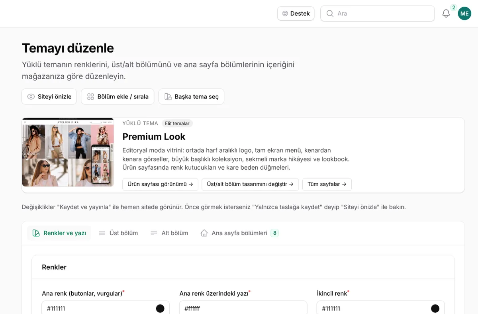This screenshot has height=314, width=478.
Task: Click Bölüm ekle / sırala button
Action: 118,96
